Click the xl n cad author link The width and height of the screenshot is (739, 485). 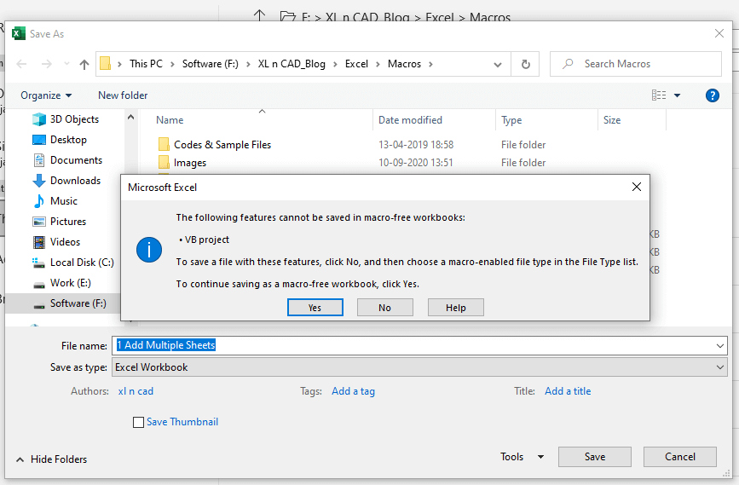(136, 391)
